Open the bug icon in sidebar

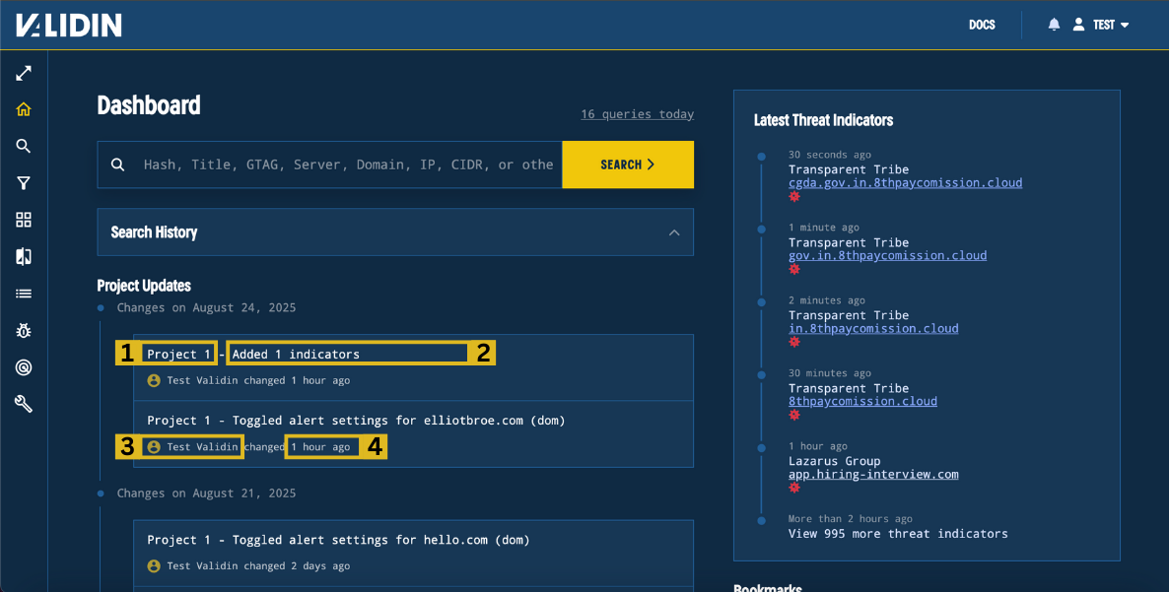[x=24, y=330]
